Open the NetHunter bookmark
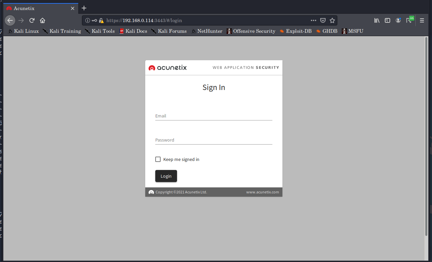 click(207, 31)
